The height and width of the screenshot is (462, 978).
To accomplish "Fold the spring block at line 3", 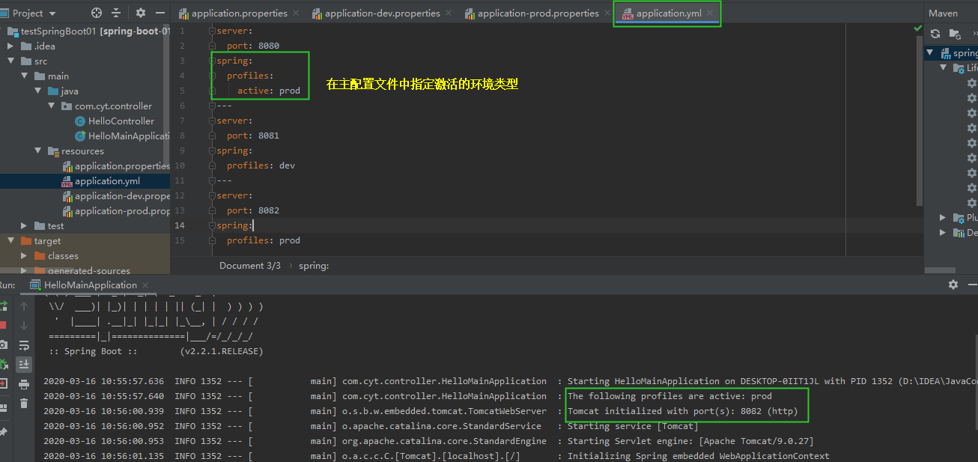I will pyautogui.click(x=213, y=61).
